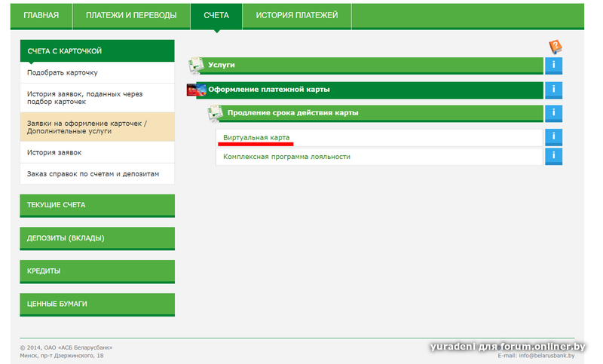Click the address Минск, пр-т Дзержинского, 18

(62, 356)
